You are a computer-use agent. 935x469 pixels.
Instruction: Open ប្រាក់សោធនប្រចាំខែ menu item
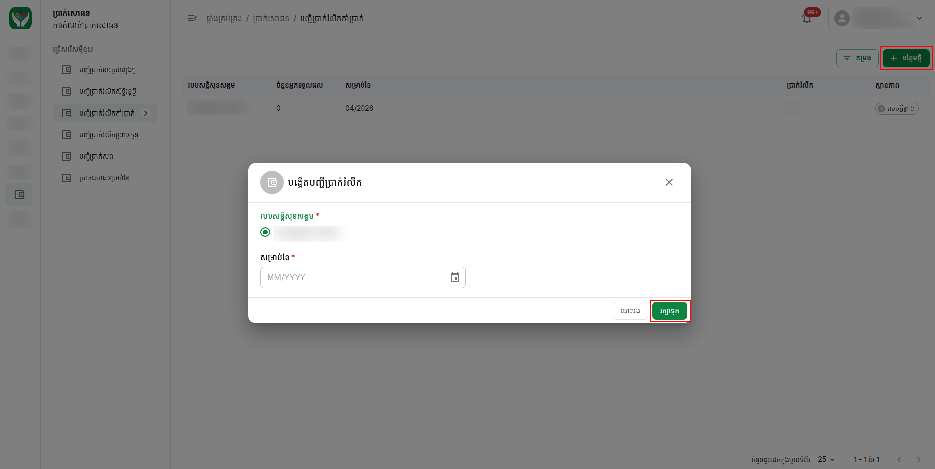pos(105,178)
